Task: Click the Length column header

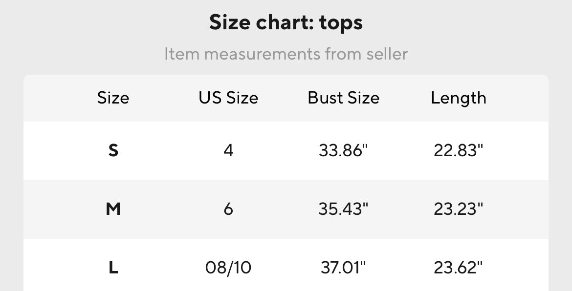Action: click(x=459, y=98)
